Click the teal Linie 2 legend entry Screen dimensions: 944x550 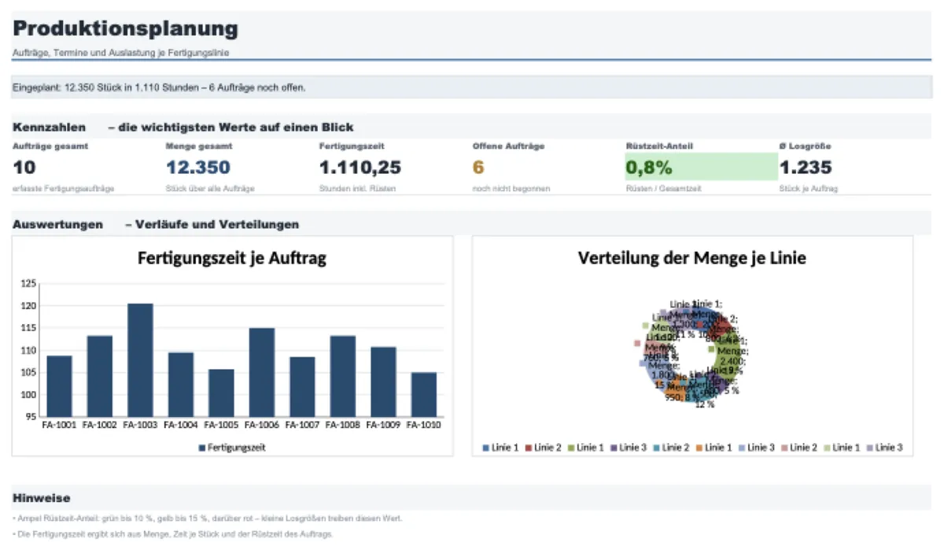point(671,448)
